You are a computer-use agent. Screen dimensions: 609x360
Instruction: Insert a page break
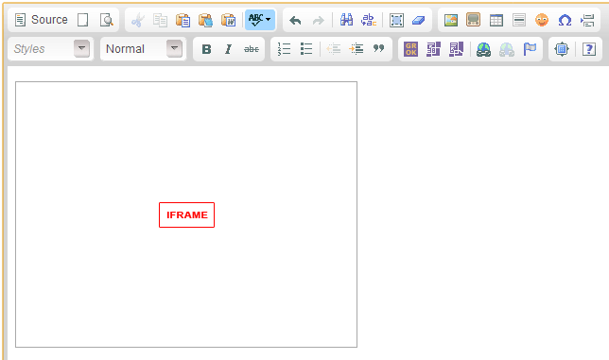tap(587, 20)
